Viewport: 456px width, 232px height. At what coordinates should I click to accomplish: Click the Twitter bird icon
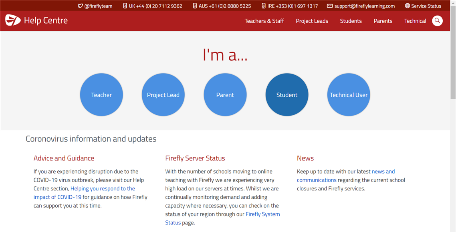(x=80, y=6)
